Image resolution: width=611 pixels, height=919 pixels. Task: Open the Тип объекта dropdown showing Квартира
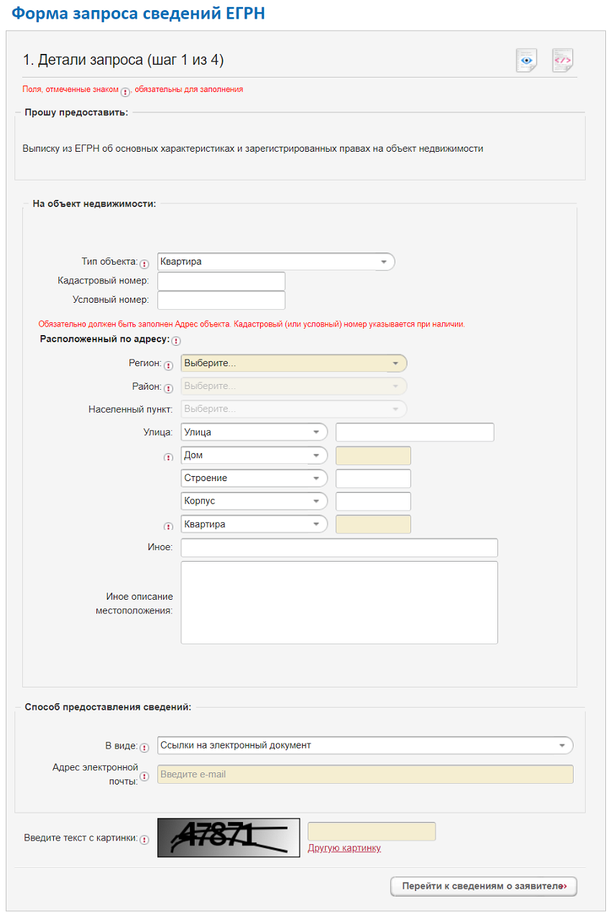coord(276,262)
